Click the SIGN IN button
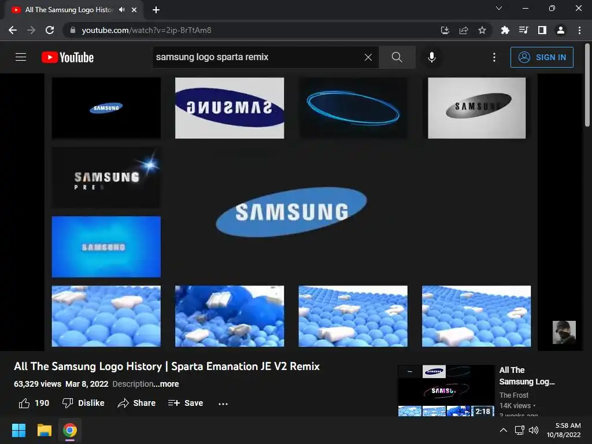 point(542,57)
